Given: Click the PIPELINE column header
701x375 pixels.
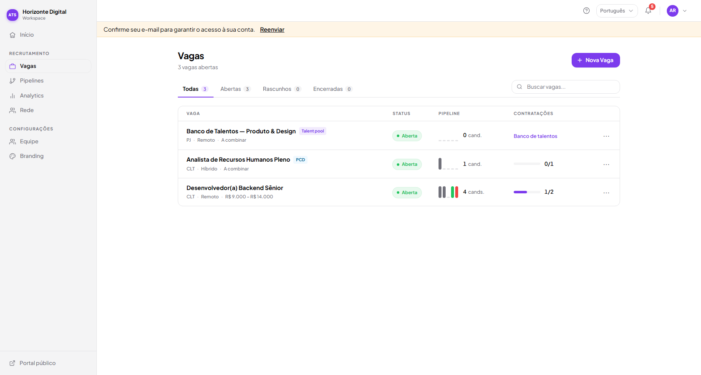Looking at the screenshot, I should point(449,113).
